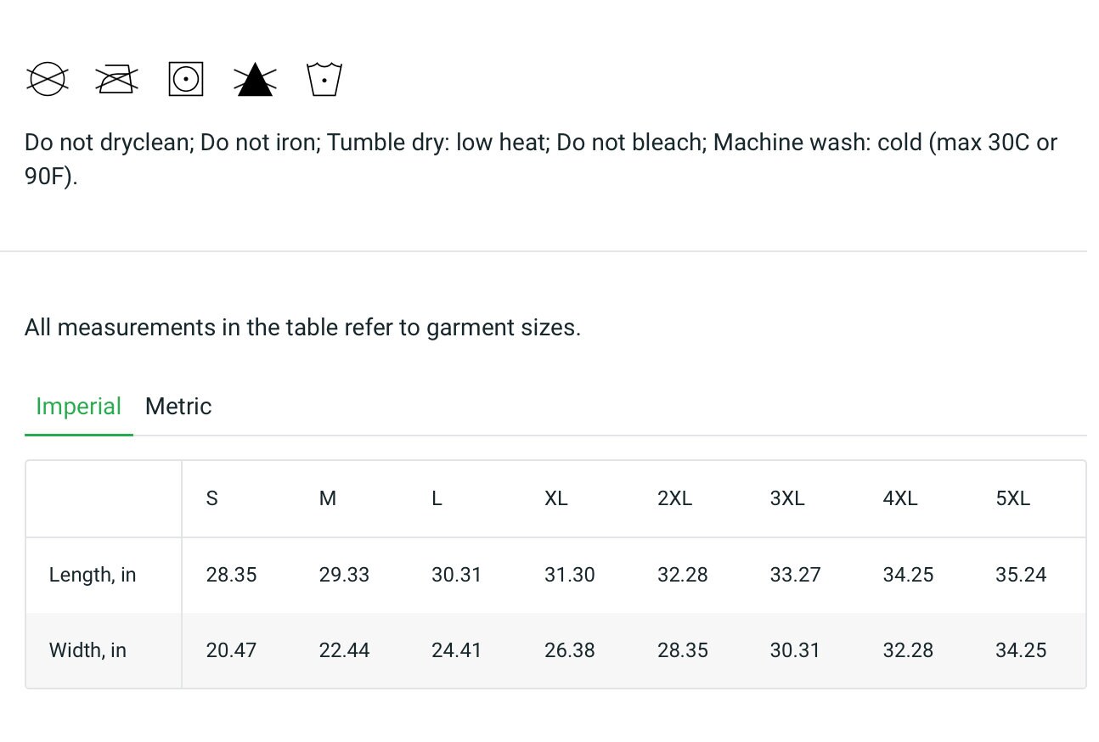The height and width of the screenshot is (742, 1099).
Task: Click the S size column header
Action: pyautogui.click(x=211, y=498)
